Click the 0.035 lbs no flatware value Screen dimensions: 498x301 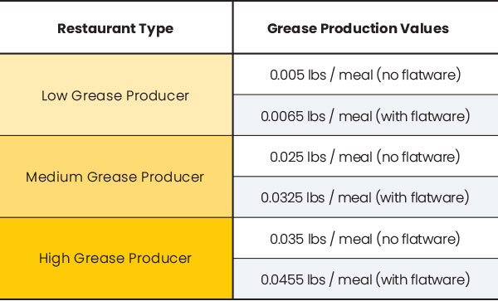(365, 239)
